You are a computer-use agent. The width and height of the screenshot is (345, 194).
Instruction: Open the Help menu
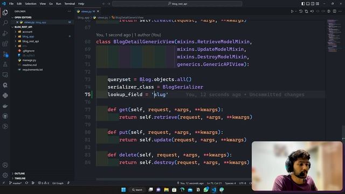(81, 4)
